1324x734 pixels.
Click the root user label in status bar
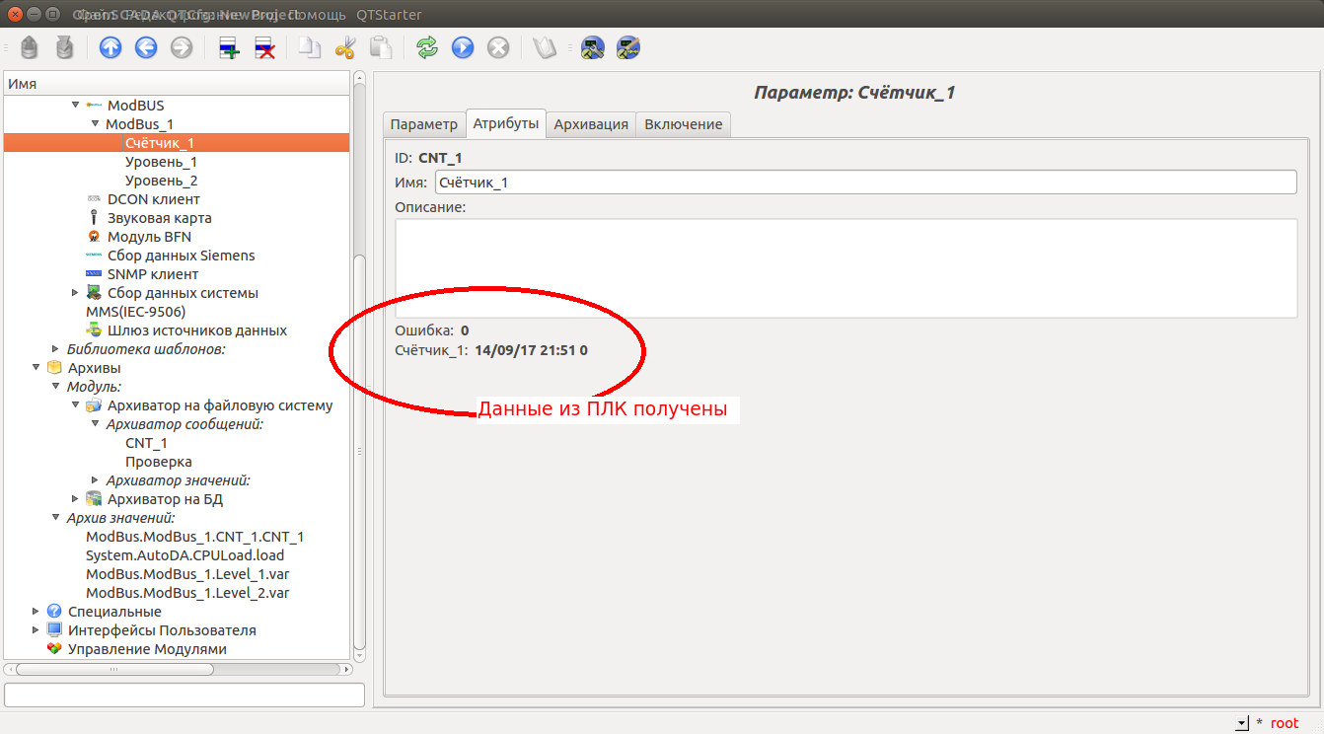click(x=1284, y=723)
